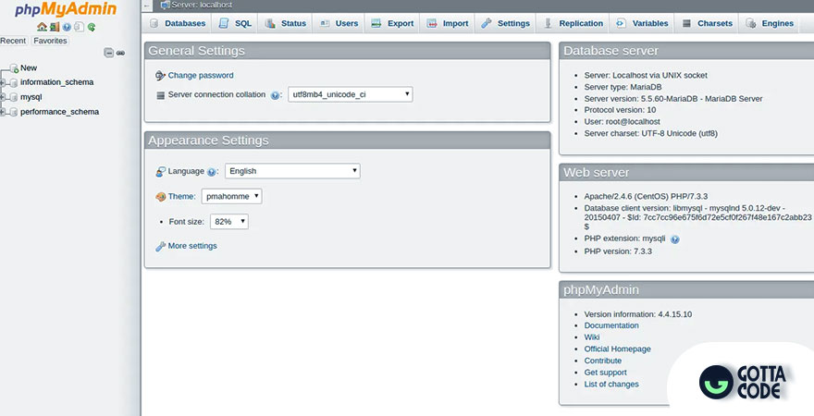Click the collation list icon in General Settings
The image size is (814, 416).
point(160,95)
